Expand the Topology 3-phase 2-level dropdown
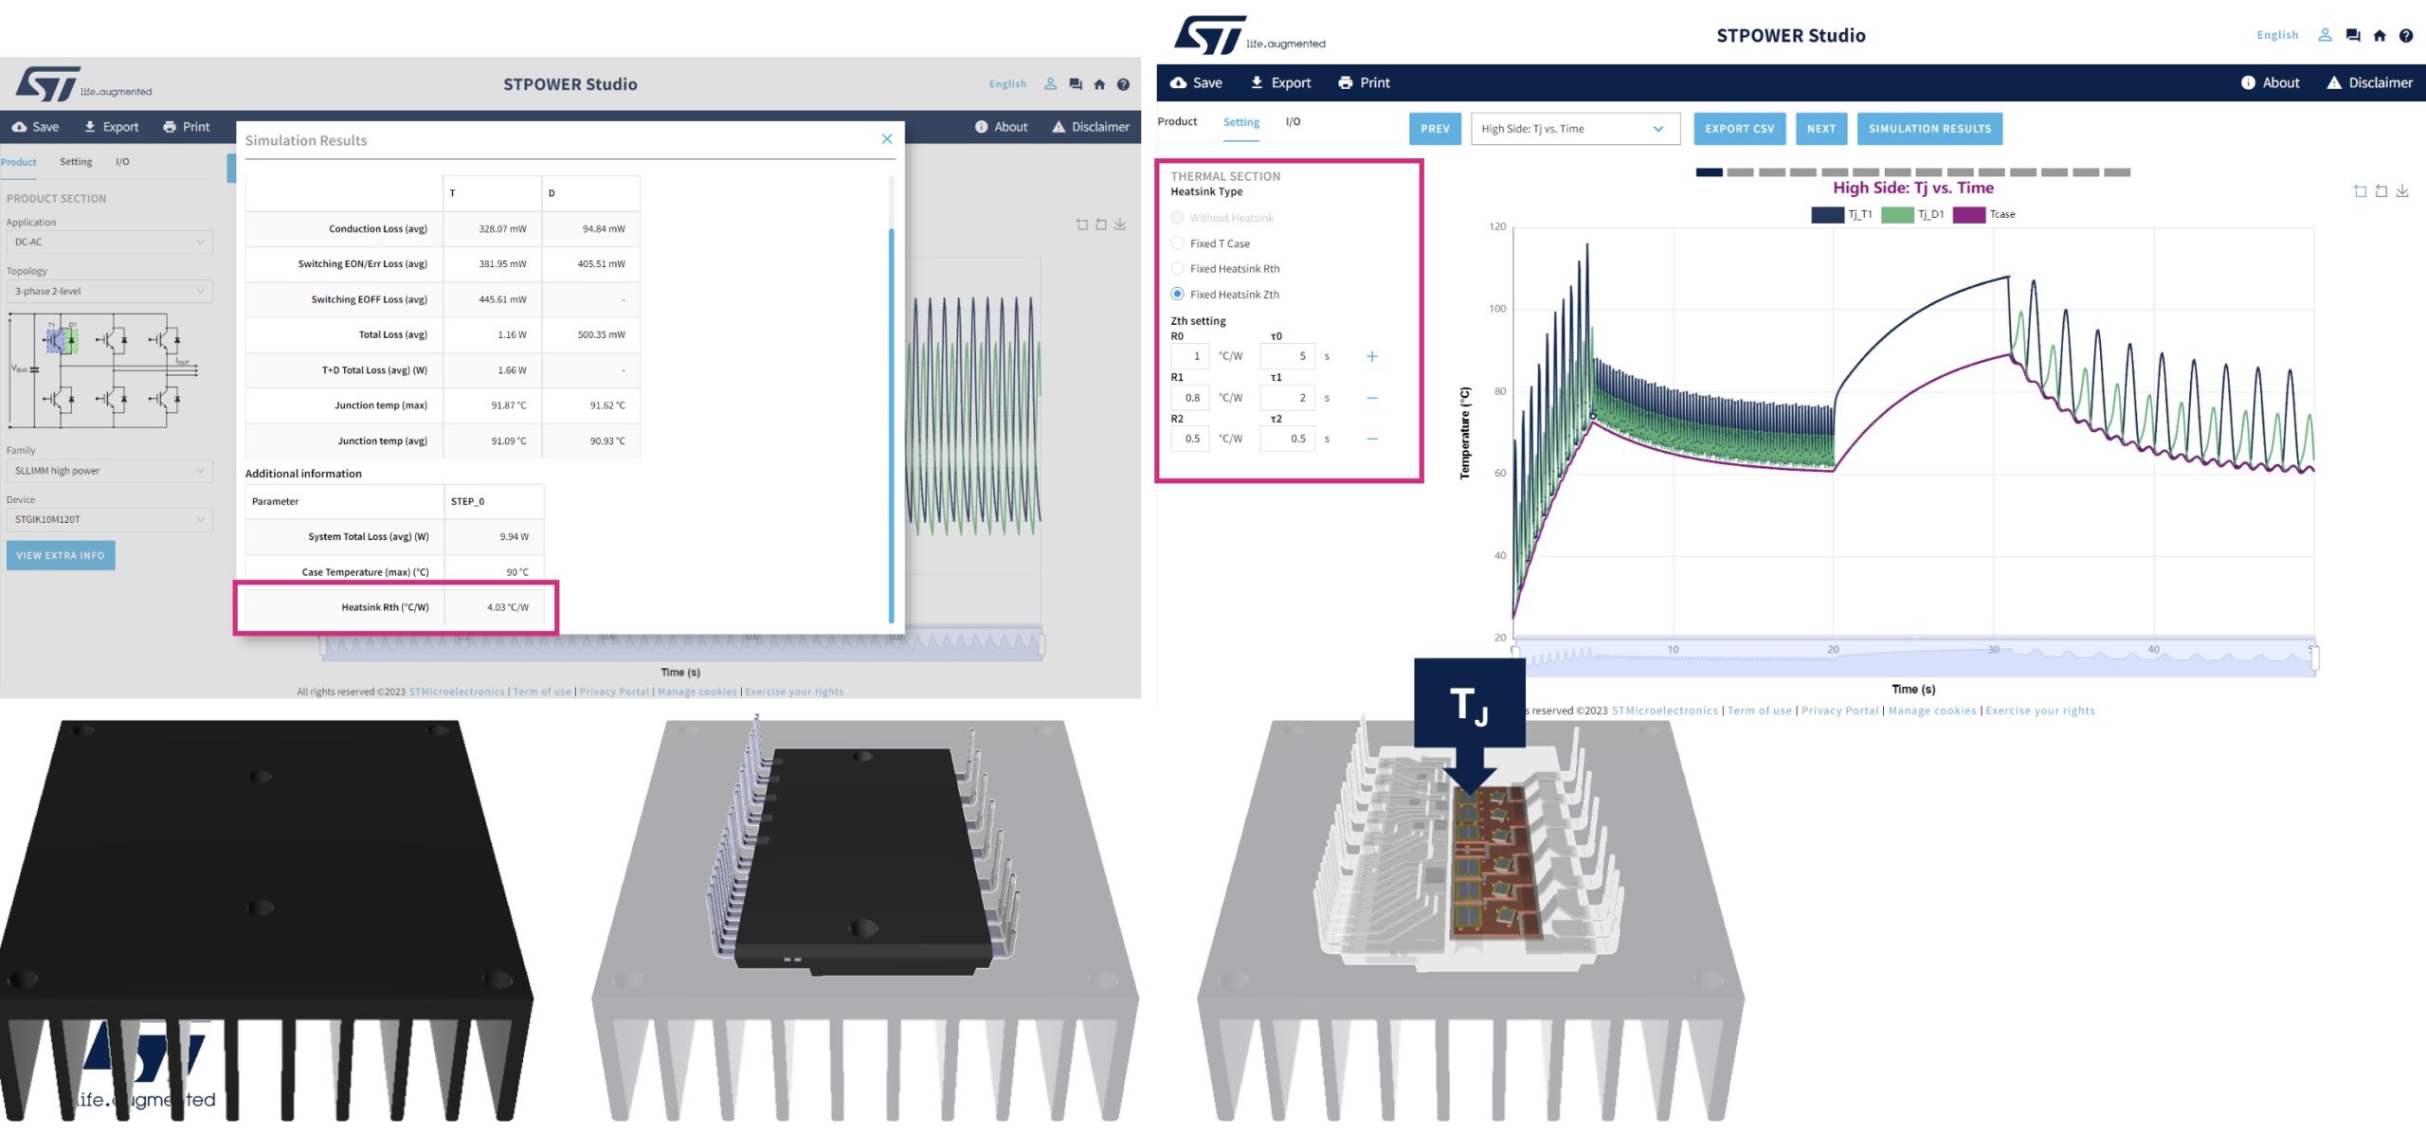Image resolution: width=2426 pixels, height=1133 pixels. 109,291
